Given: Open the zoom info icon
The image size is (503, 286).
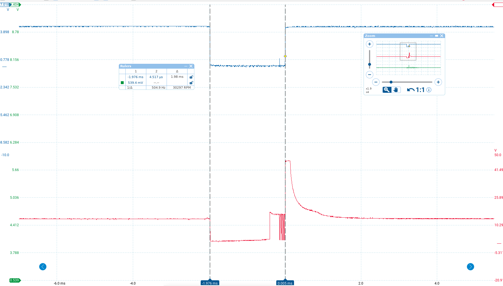Looking at the screenshot, I should tap(429, 90).
